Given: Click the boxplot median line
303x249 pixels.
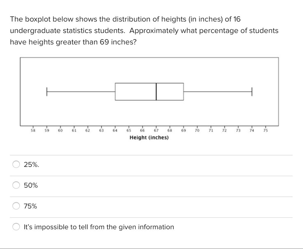Looking at the screenshot, I should 156,92.
